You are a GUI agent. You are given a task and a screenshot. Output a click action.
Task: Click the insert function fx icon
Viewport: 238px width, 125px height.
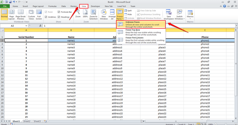(40, 26)
